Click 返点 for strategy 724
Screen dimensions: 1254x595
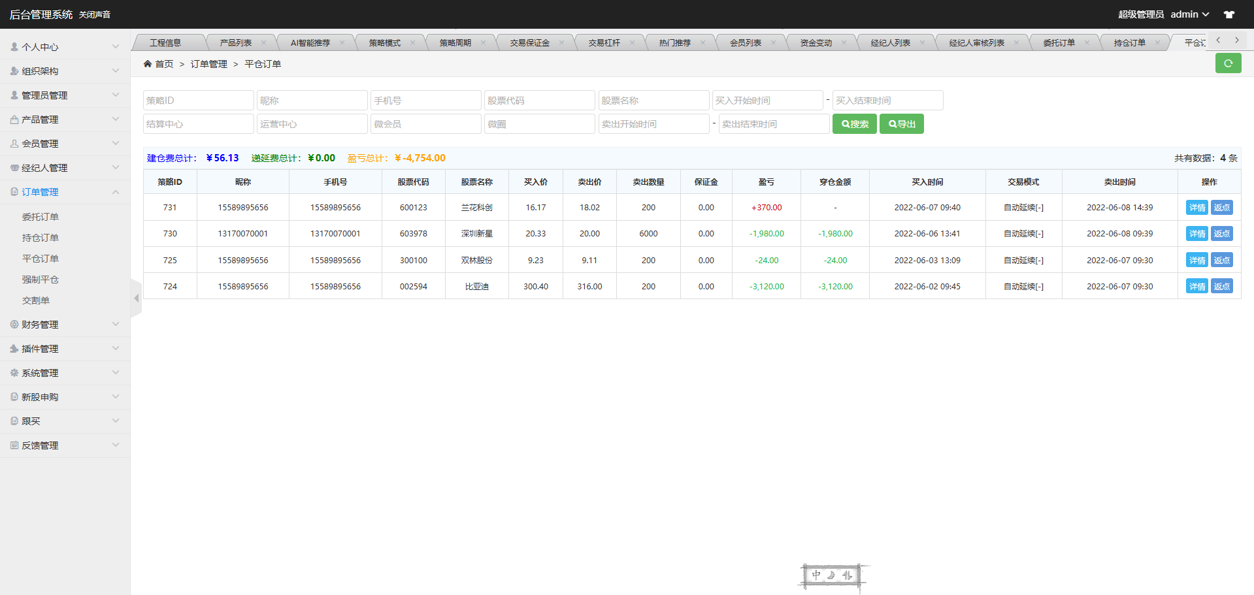tap(1221, 287)
